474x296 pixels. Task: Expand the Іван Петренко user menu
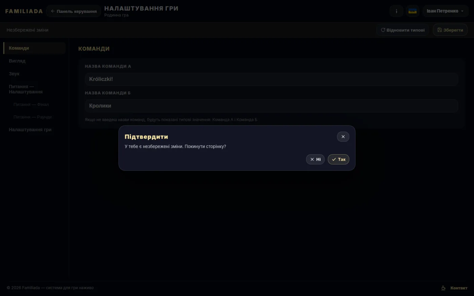point(445,11)
